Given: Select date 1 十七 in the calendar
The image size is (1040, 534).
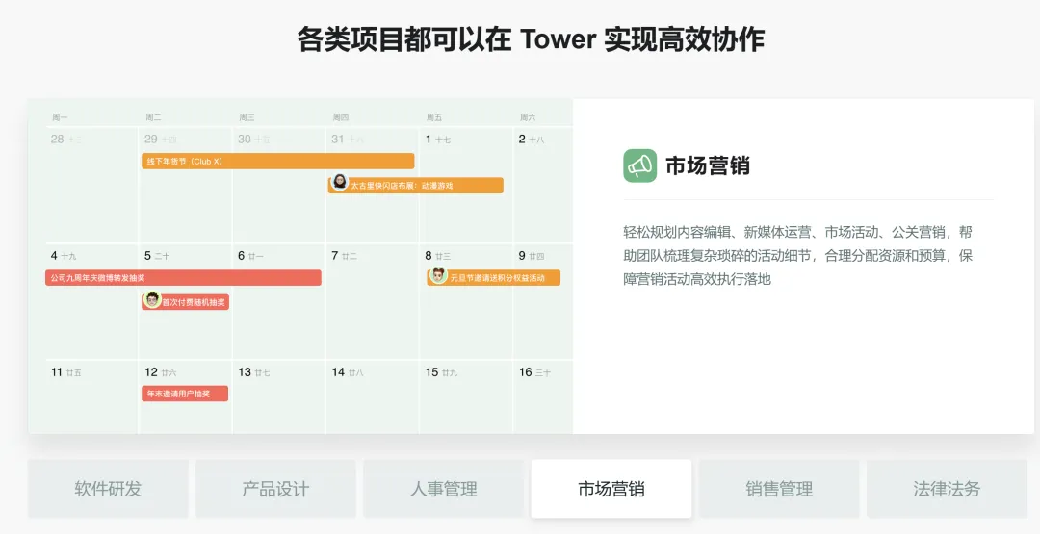Looking at the screenshot, I should [x=438, y=140].
